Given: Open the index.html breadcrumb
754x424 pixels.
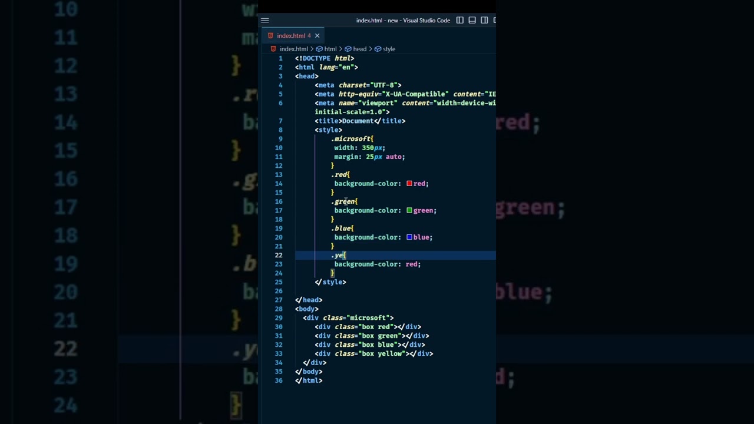Looking at the screenshot, I should [293, 49].
